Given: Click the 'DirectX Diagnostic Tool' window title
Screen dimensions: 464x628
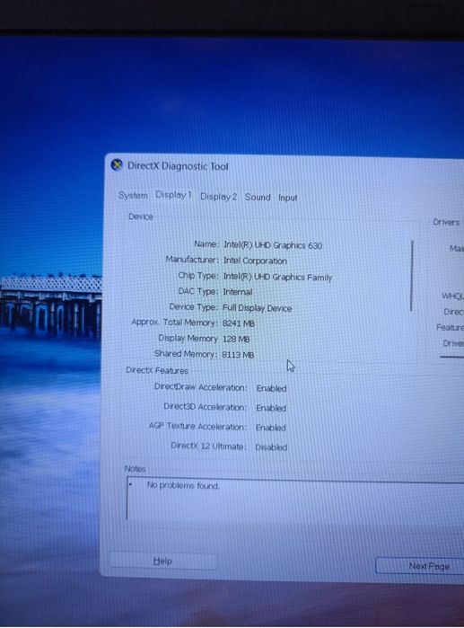Looking at the screenshot, I should coord(178,166).
